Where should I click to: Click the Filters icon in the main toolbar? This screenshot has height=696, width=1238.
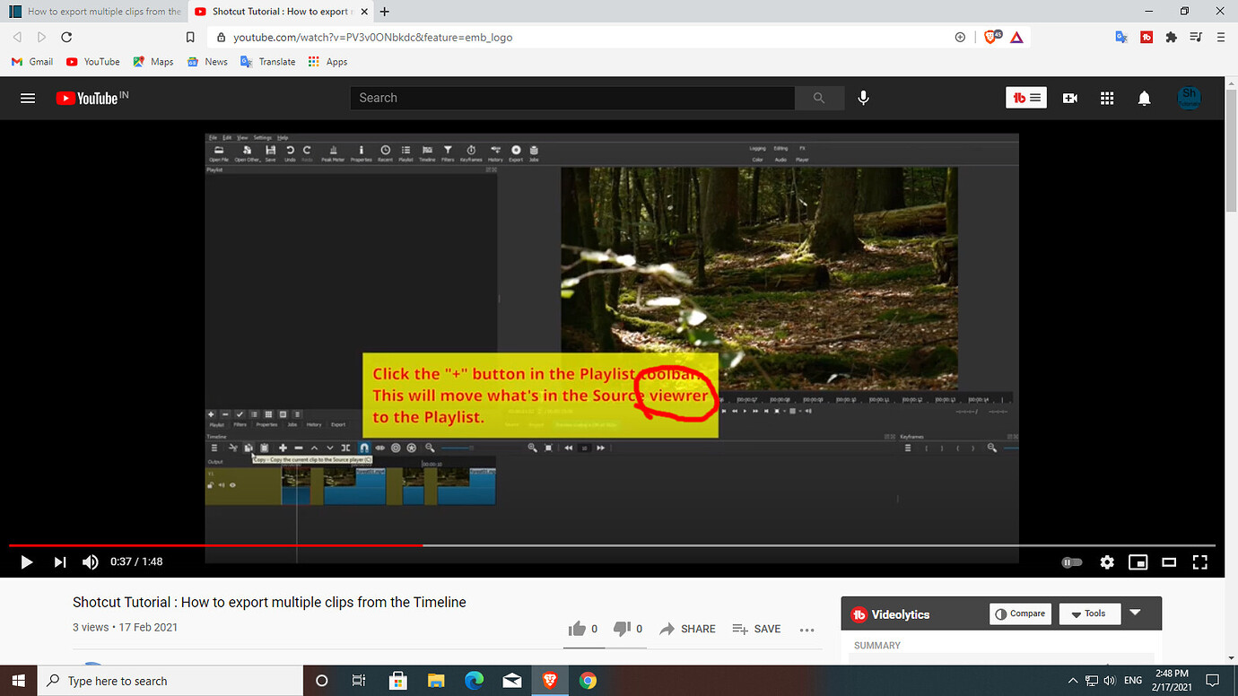[x=448, y=152]
